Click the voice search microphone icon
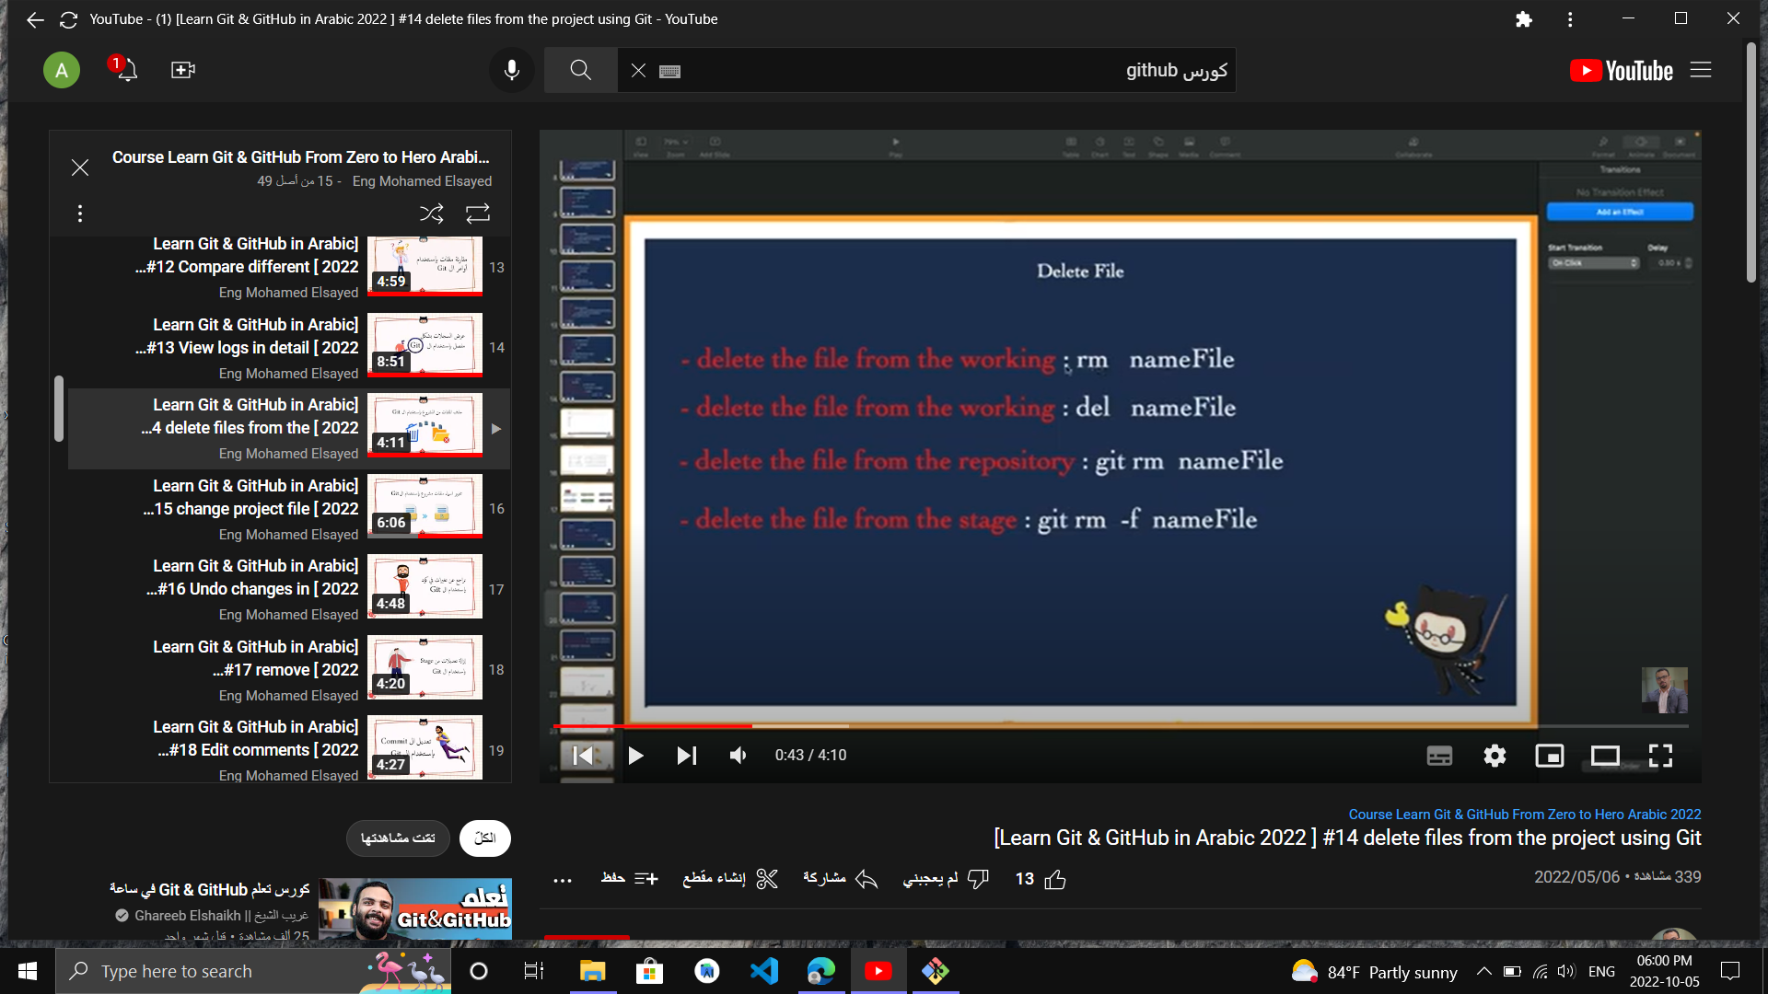Screen dimensions: 1768x994 512,70
